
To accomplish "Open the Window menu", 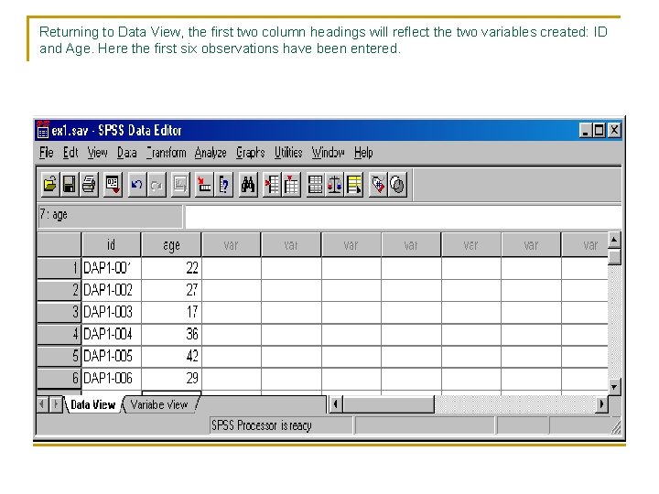I will coord(329,153).
